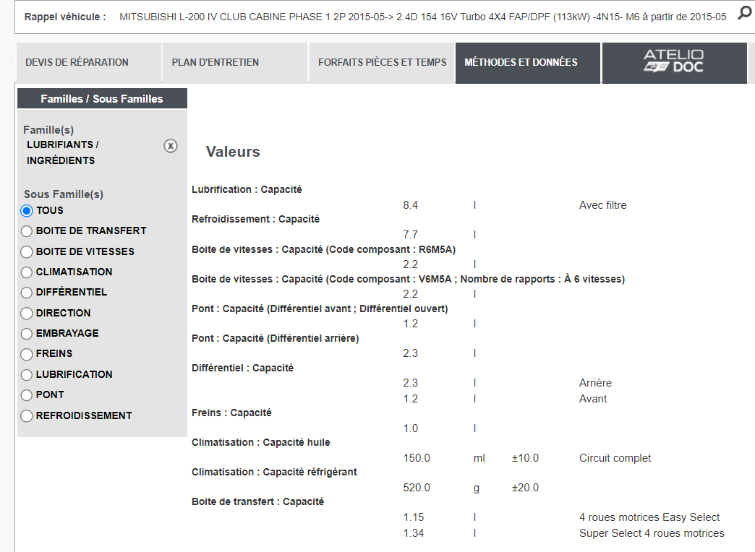The width and height of the screenshot is (755, 552).
Task: Choose the BOITE DE VITESSES radio option
Action: [27, 251]
